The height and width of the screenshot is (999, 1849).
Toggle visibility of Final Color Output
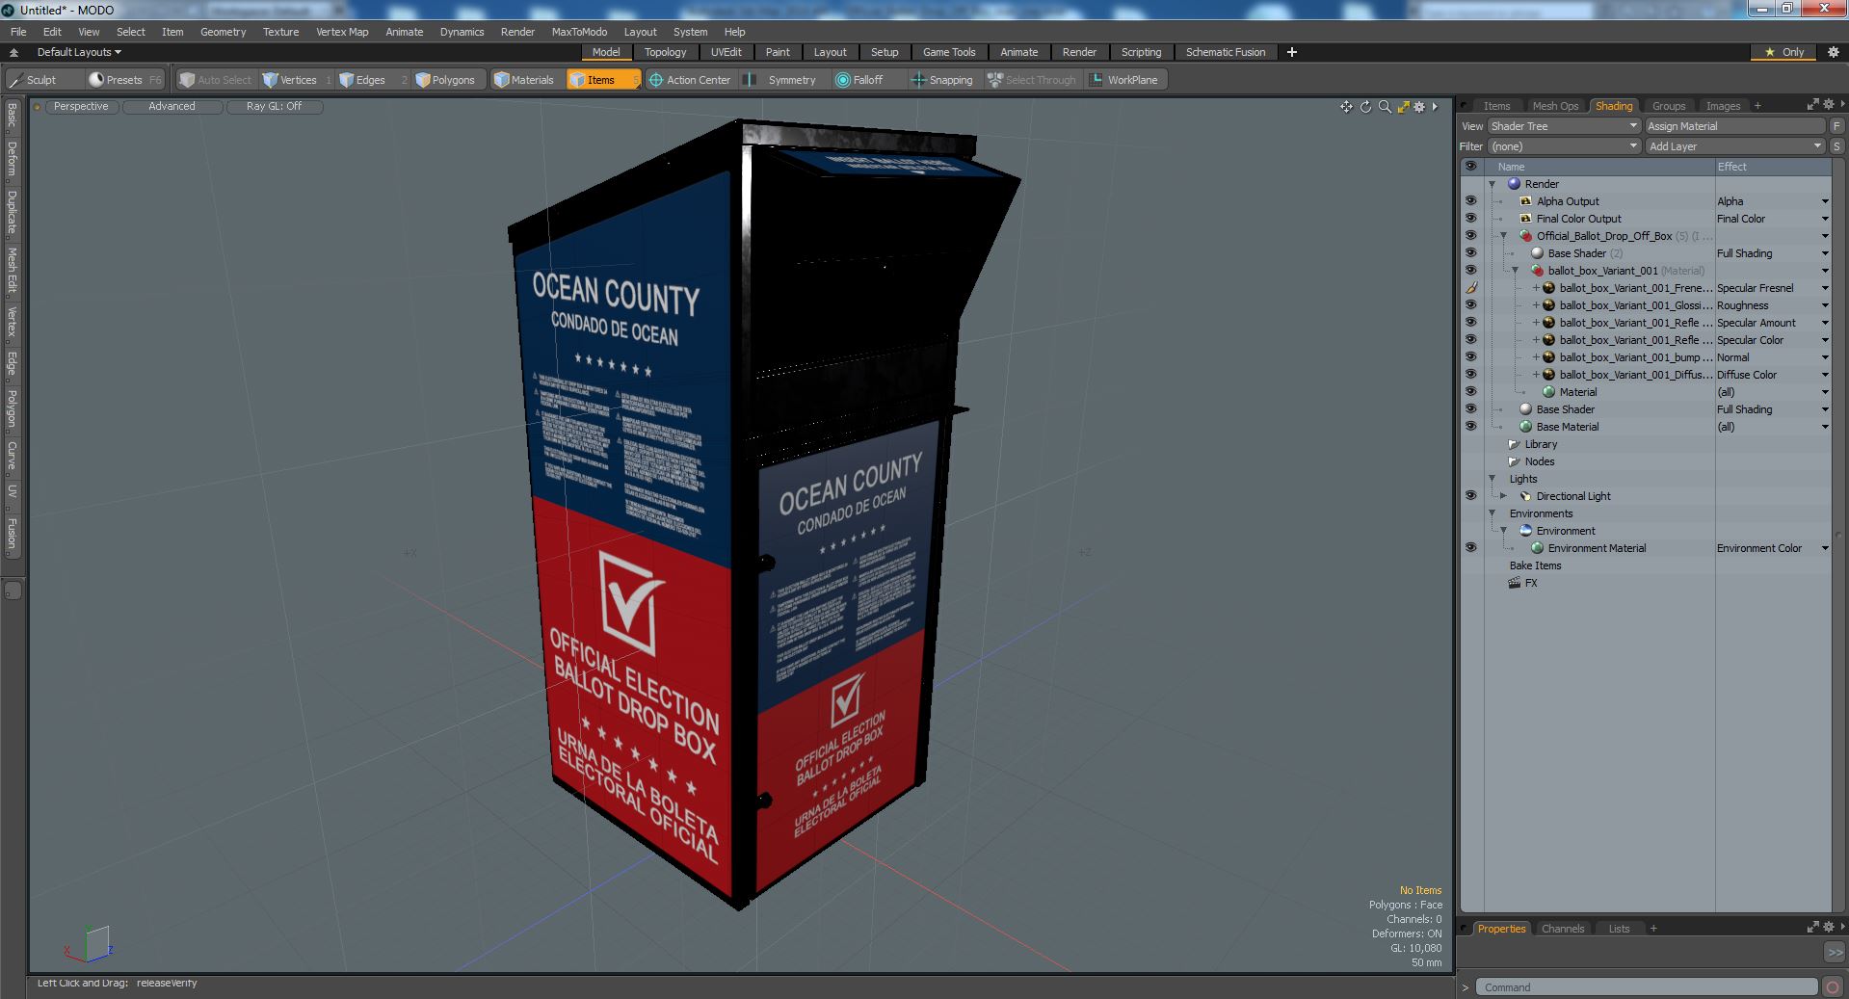[x=1470, y=219]
